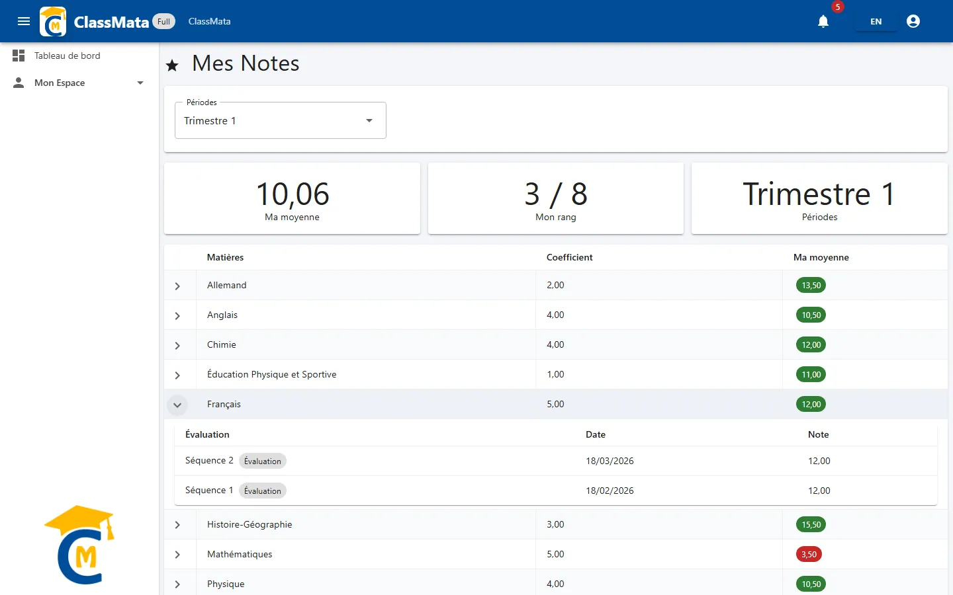Screen dimensions: 953x595
Task: Collapse the Français subject row
Action: (177, 405)
